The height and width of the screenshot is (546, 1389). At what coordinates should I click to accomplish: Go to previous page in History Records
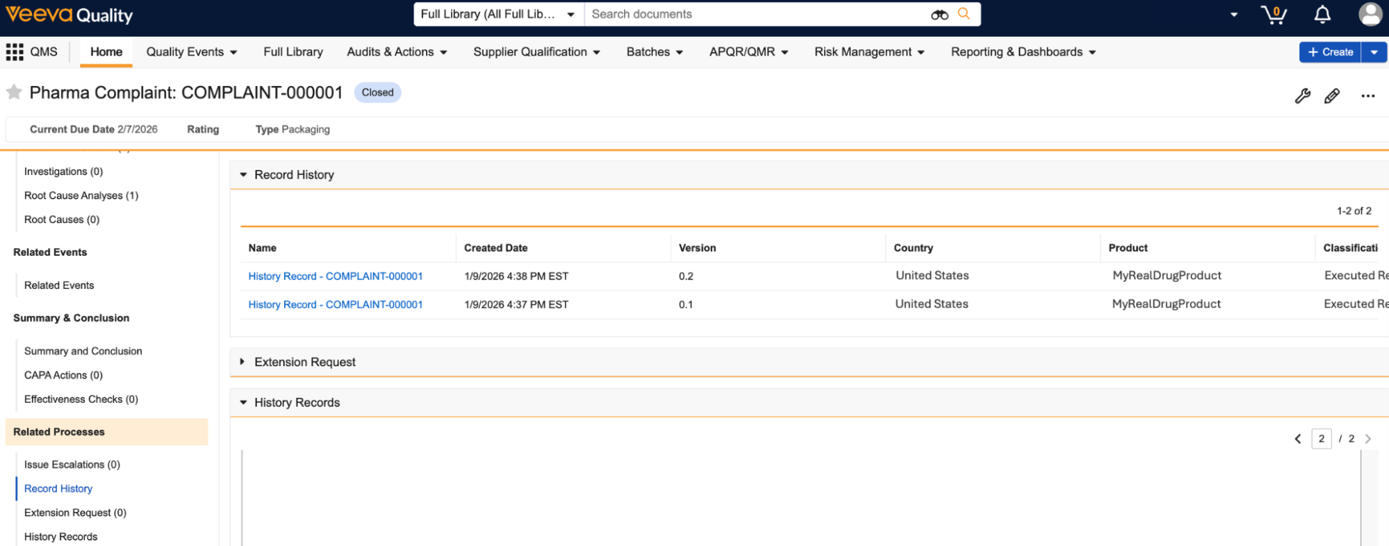point(1297,439)
